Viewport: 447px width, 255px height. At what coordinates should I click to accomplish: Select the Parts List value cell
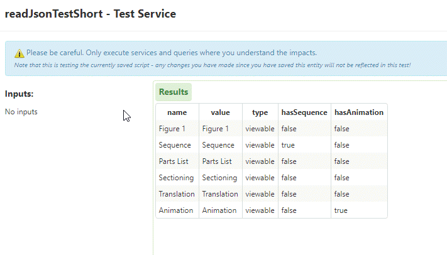point(217,161)
